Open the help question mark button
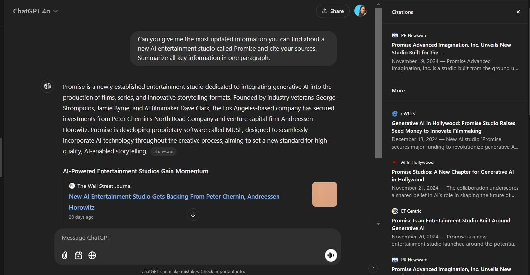 coord(373,268)
